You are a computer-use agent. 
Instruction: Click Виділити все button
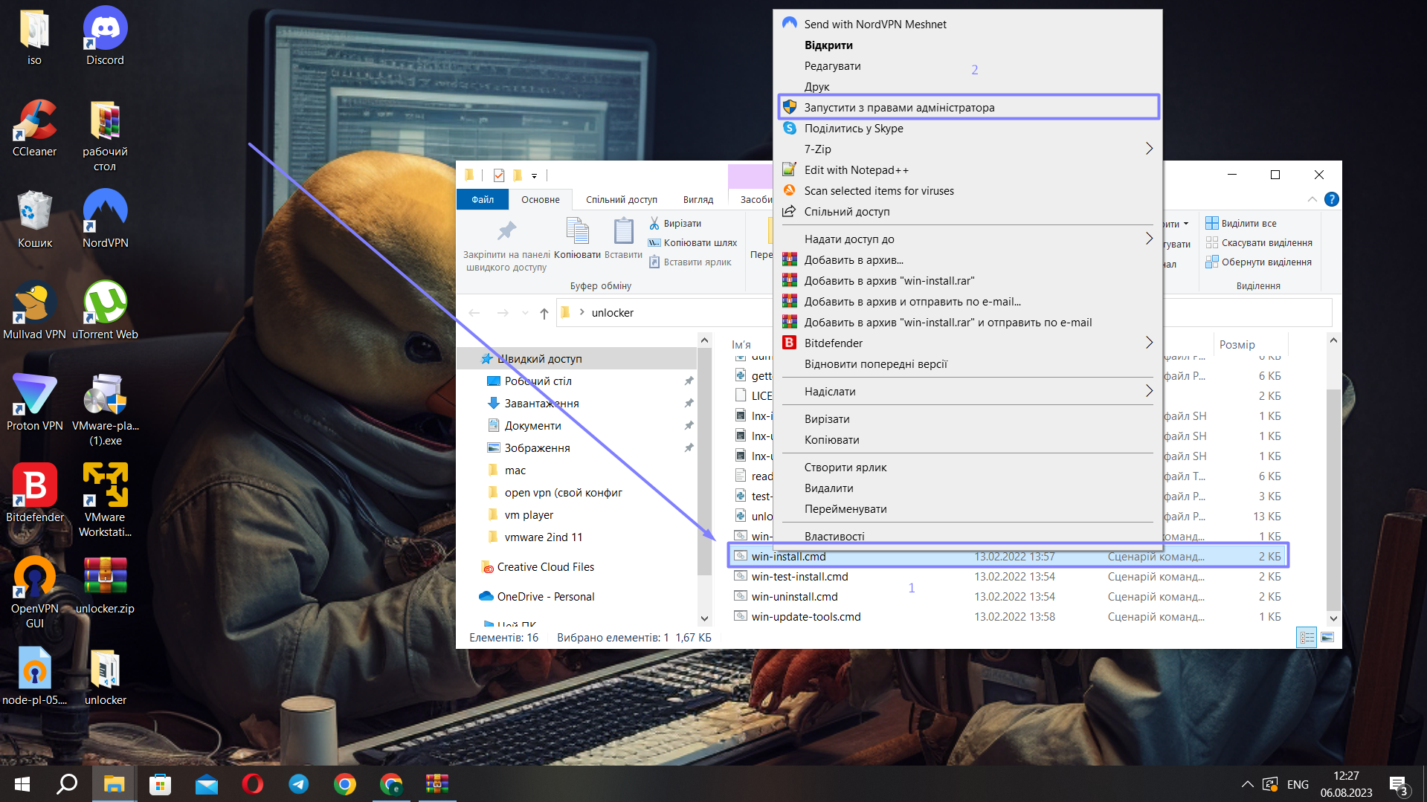click(x=1241, y=223)
